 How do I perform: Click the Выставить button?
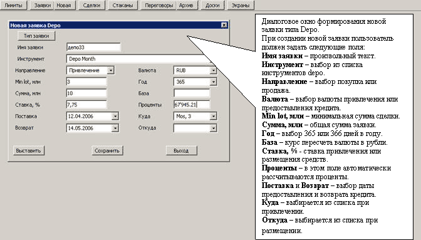pyautogui.click(x=28, y=150)
